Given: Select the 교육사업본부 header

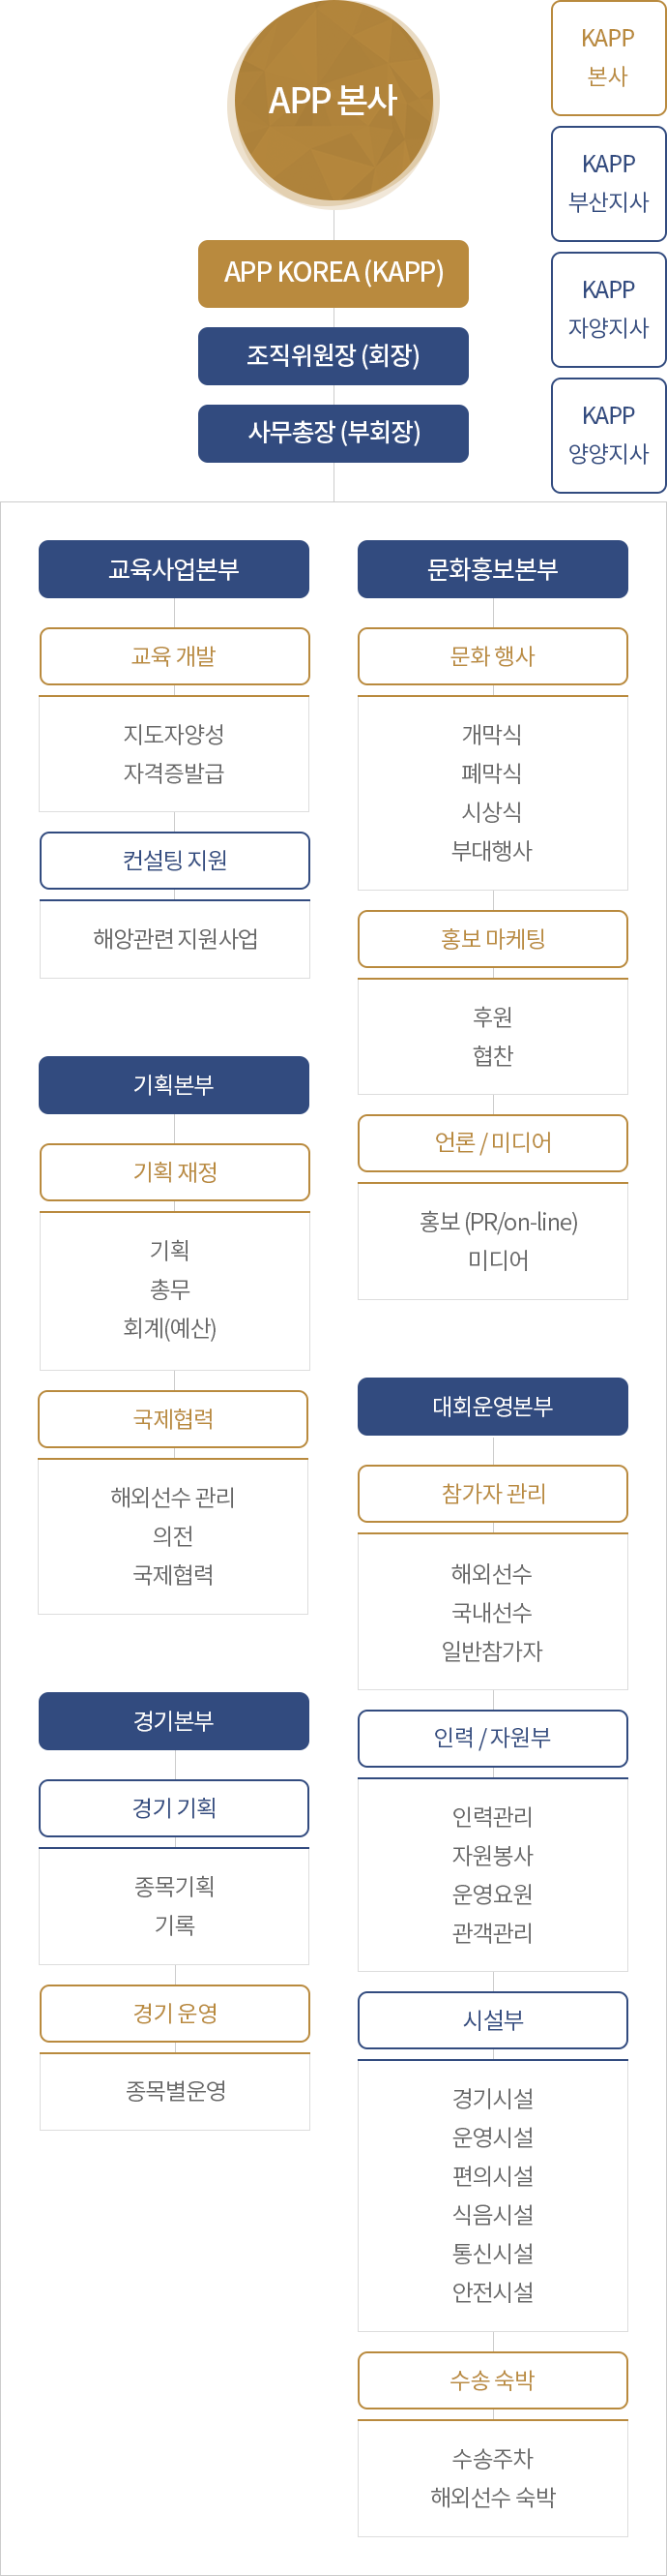Looking at the screenshot, I should click(x=174, y=569).
